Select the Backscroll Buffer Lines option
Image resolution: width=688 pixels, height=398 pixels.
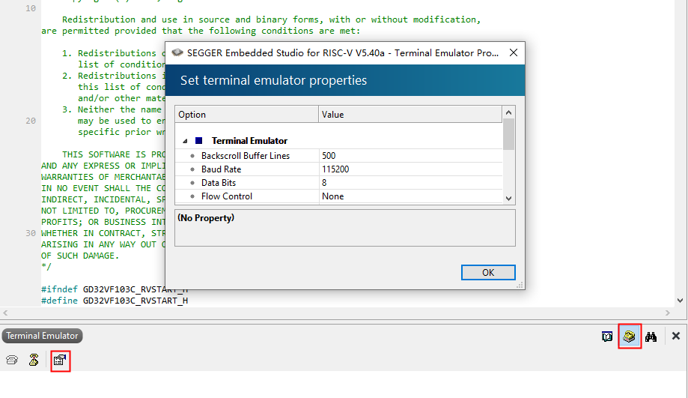coord(246,155)
